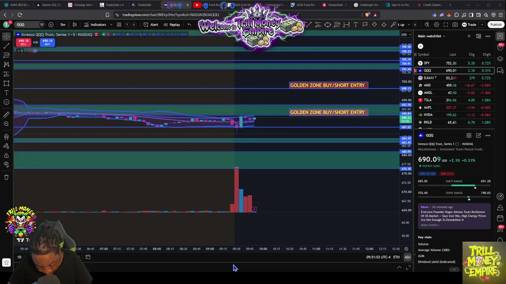The image size is (506, 284).
Task: Create an Alert
Action: (151, 24)
